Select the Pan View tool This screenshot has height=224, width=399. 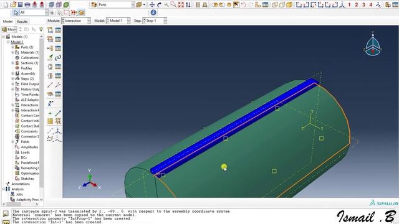(152, 4)
